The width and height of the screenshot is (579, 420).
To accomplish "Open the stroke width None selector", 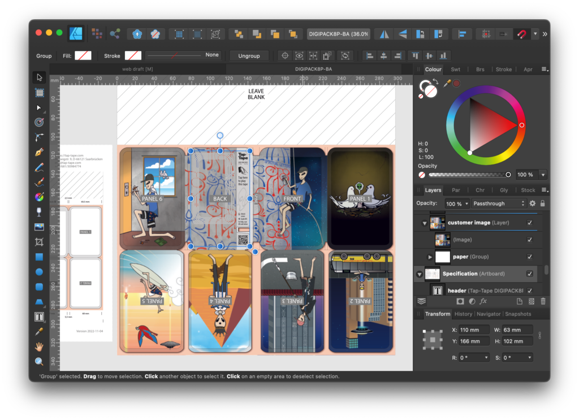I will pyautogui.click(x=184, y=55).
